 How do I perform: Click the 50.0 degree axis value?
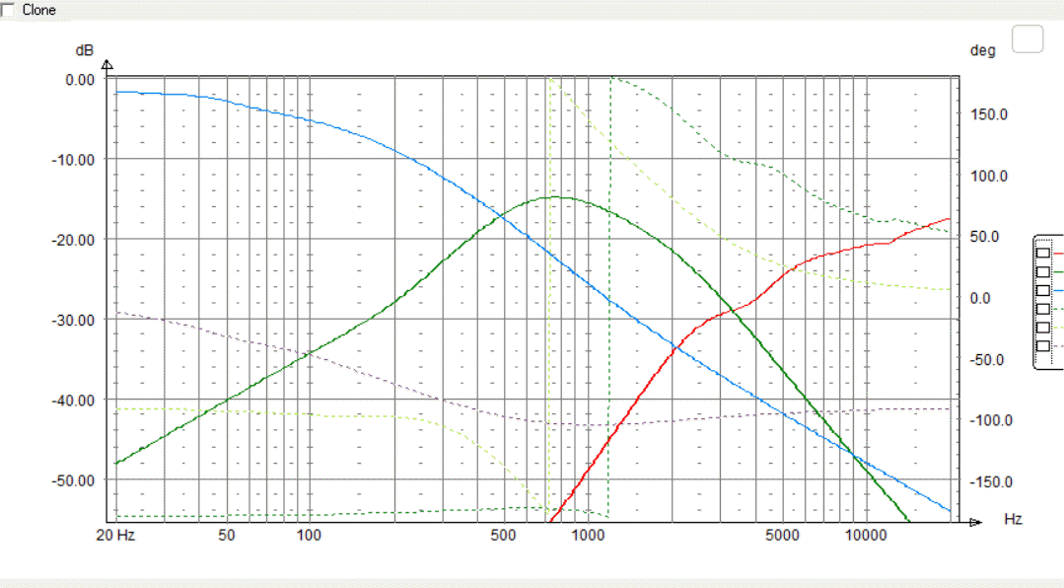coord(984,237)
